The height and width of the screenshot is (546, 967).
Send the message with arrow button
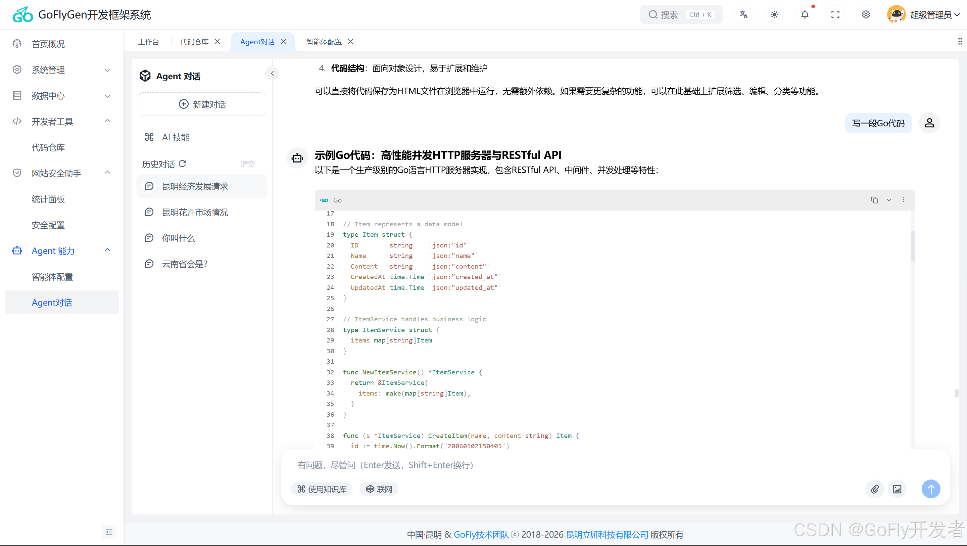click(x=931, y=489)
